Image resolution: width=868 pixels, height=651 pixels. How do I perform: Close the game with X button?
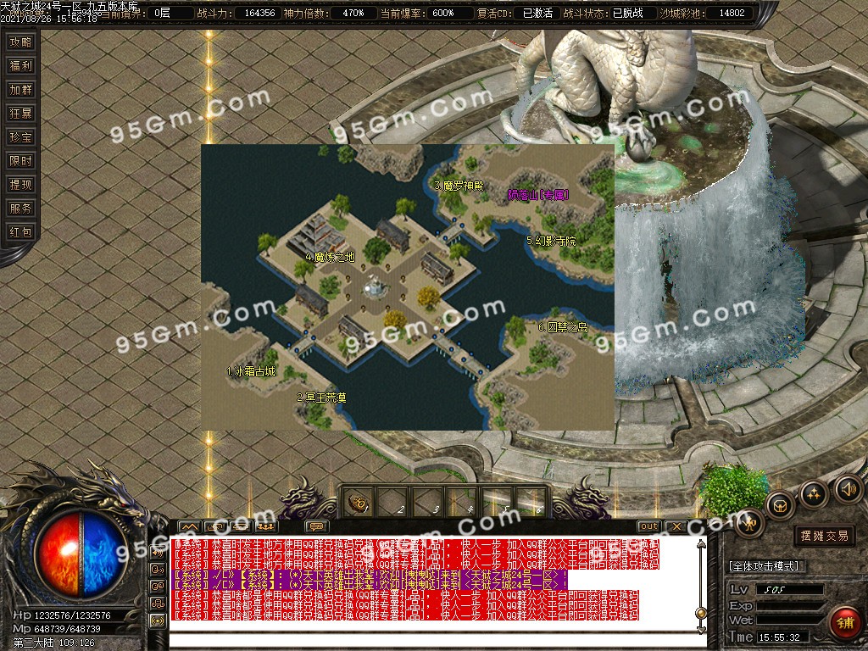tap(676, 526)
